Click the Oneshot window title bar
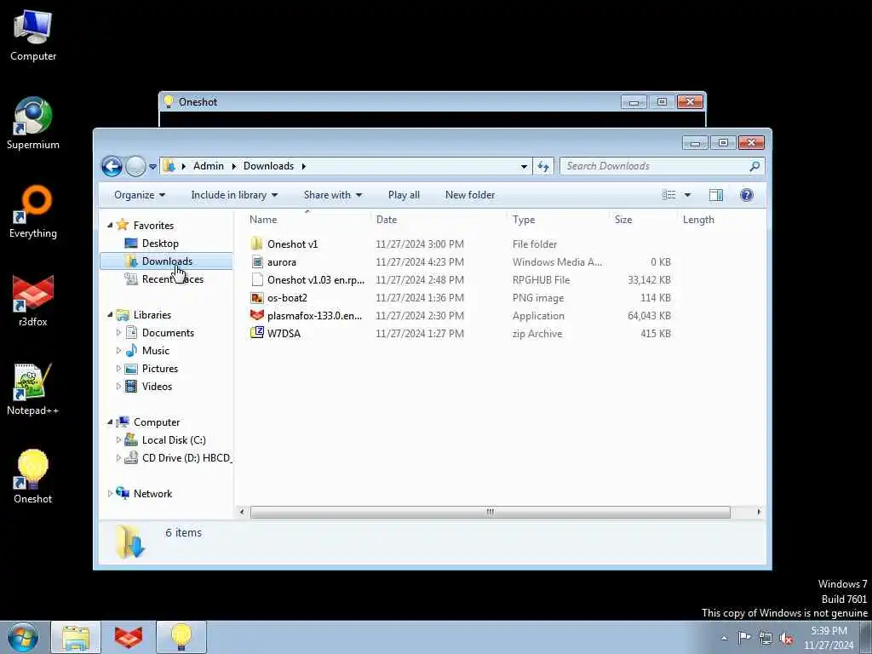This screenshot has width=872, height=654. click(389, 102)
